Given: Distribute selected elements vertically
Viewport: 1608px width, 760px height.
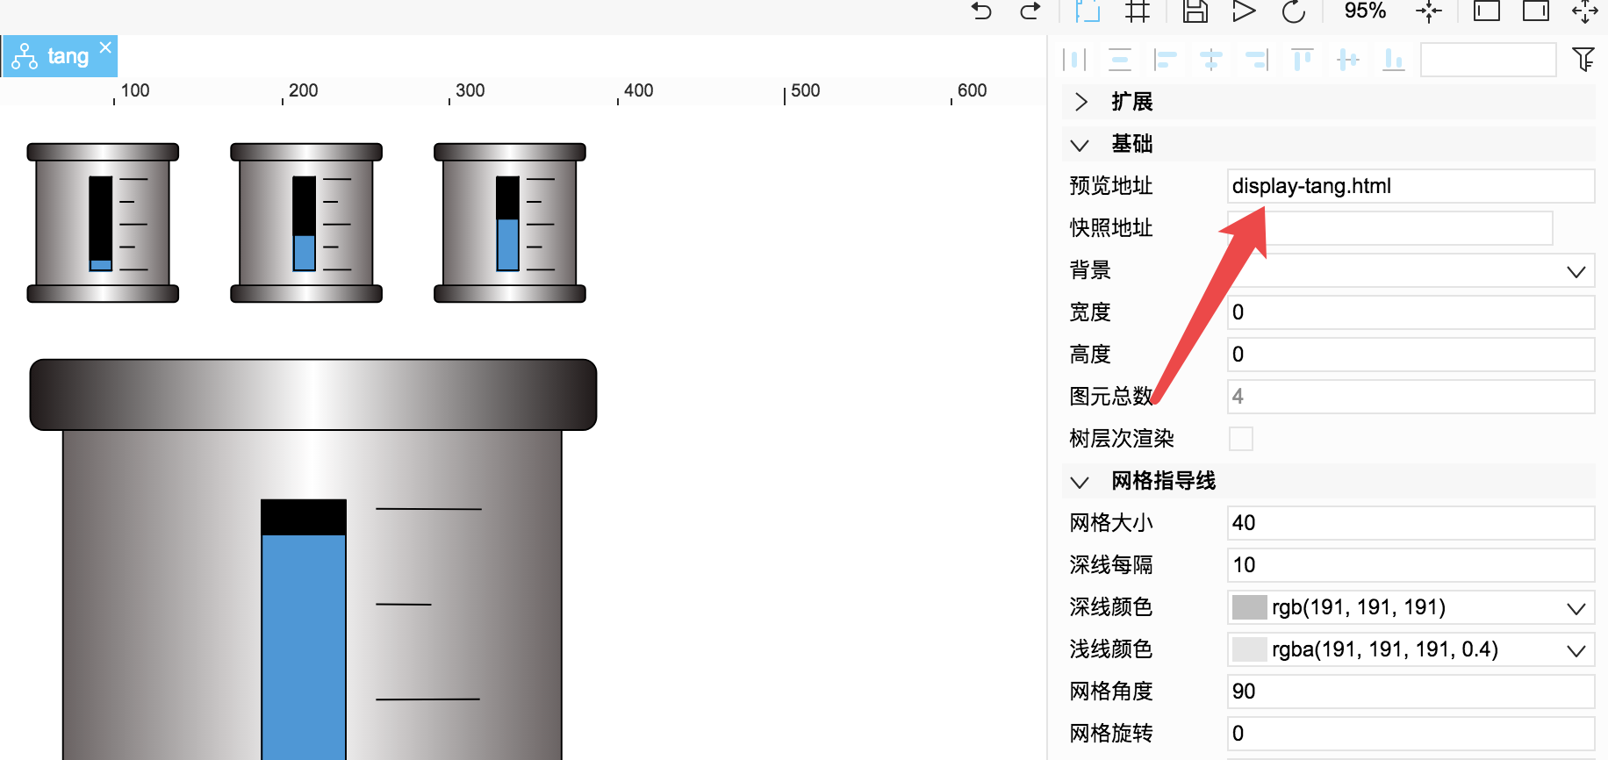Looking at the screenshot, I should tap(1120, 60).
